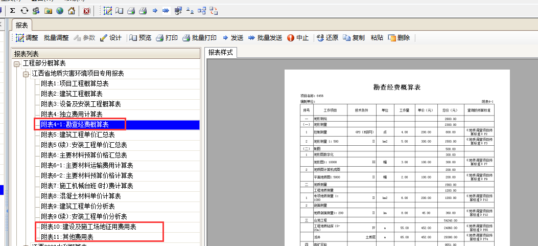Click the red X close icon in top toolbar
Screen dimensions: 538x246
tap(87, 10)
